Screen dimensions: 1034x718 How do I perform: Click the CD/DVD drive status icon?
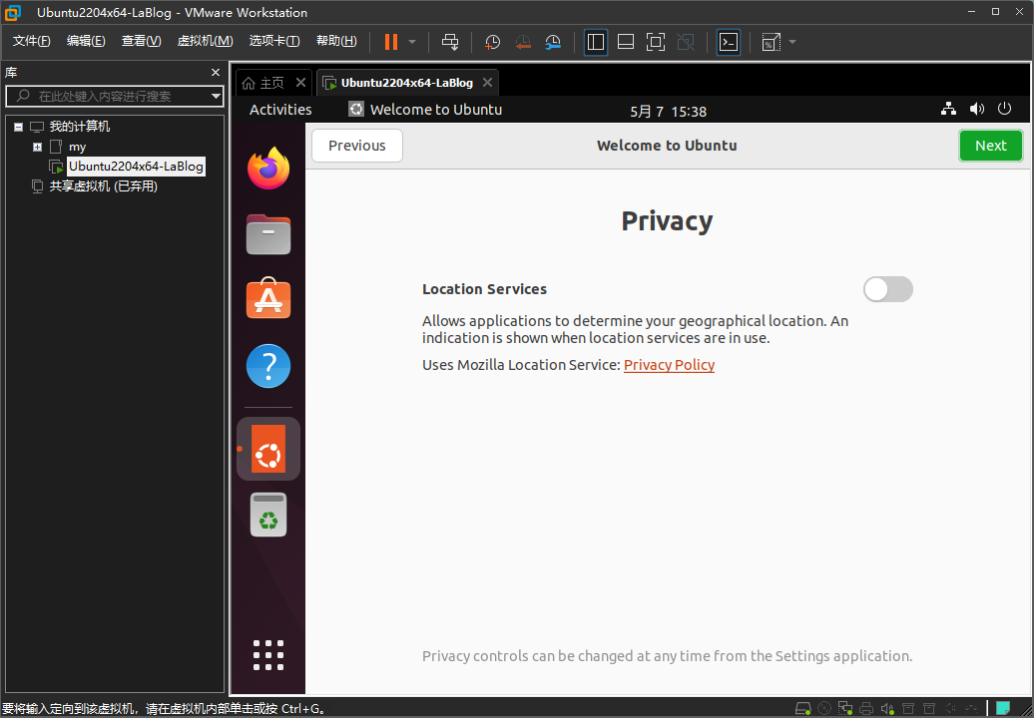point(824,709)
